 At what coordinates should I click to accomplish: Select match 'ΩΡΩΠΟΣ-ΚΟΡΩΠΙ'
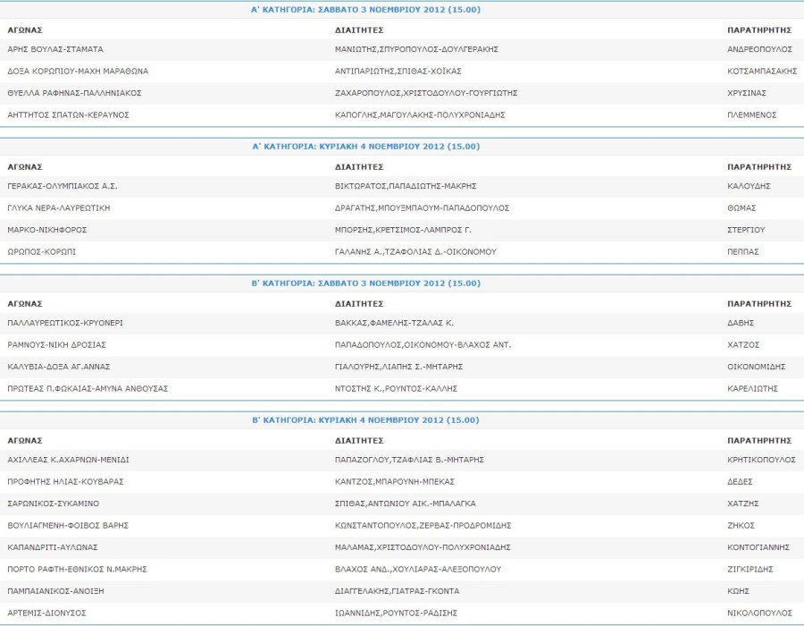[41, 252]
